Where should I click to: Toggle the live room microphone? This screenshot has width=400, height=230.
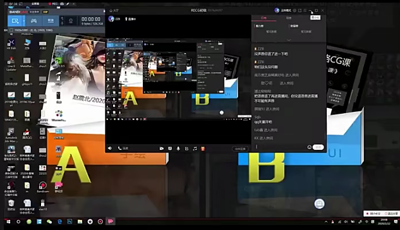178,148
